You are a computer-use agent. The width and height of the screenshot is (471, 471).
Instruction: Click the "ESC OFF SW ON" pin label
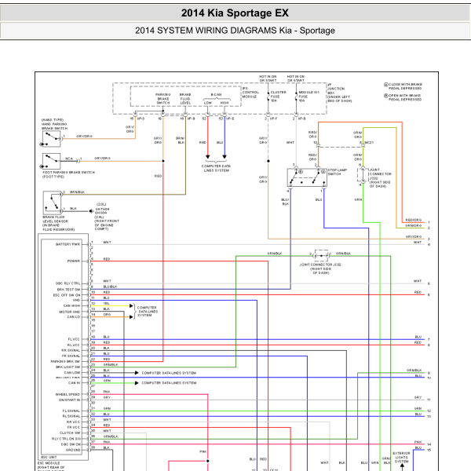pos(67,295)
